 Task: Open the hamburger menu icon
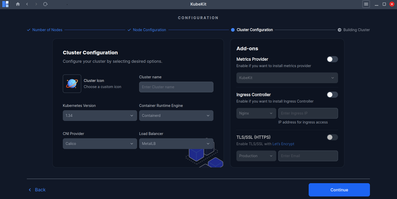pos(366,4)
